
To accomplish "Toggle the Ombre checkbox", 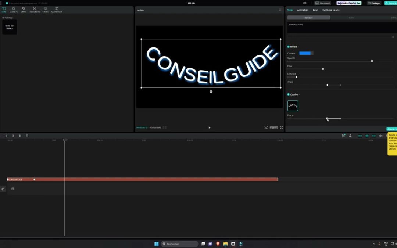I will tap(289, 47).
